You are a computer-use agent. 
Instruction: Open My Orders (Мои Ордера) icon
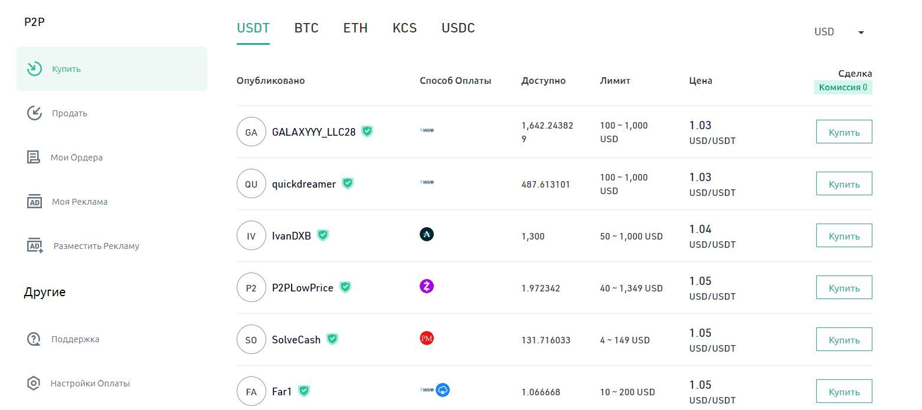tap(34, 158)
